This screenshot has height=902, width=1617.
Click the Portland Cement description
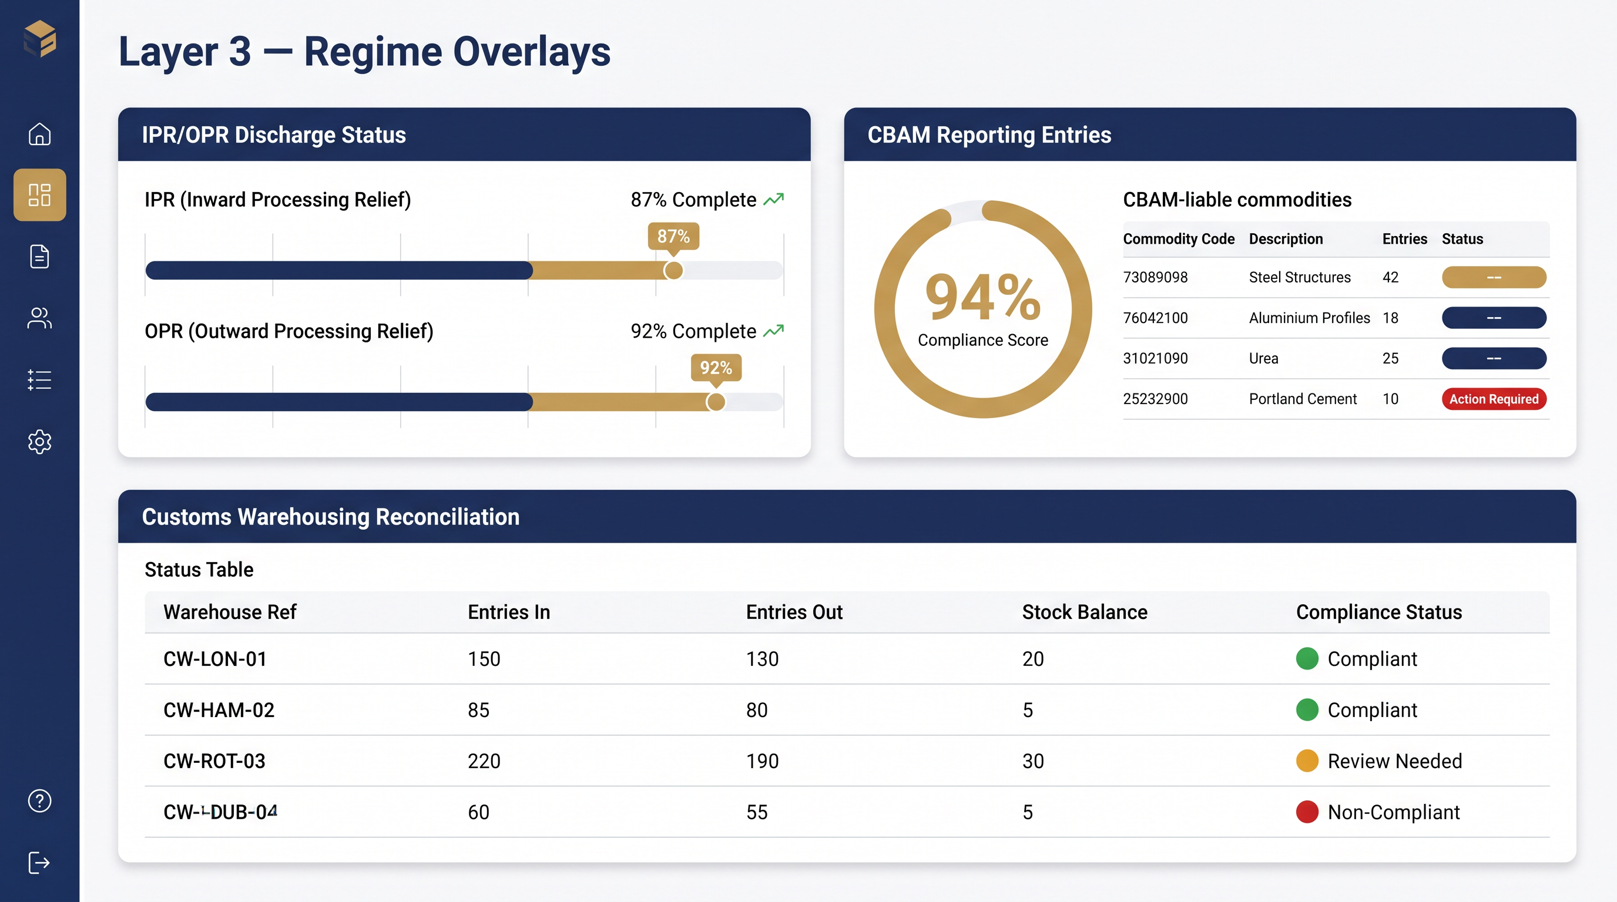[1303, 399]
